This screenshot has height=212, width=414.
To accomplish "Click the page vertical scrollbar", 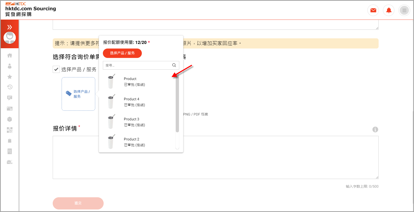I will tap(413, 157).
